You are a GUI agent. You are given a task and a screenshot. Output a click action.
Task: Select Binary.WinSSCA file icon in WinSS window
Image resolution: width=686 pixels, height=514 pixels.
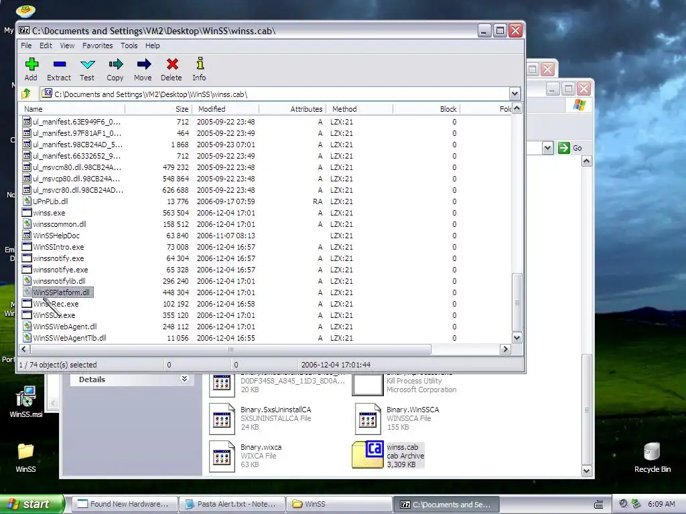pos(368,419)
